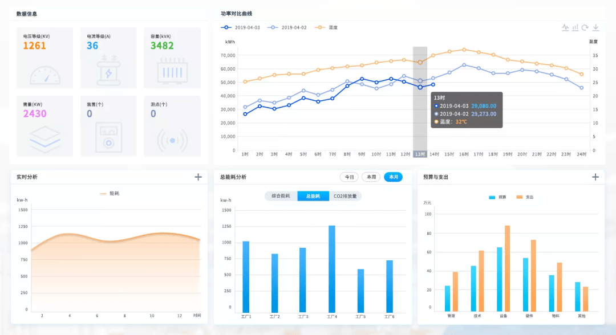616x335 pixels.
Task: Click the capacity value 3482
Action: (162, 46)
